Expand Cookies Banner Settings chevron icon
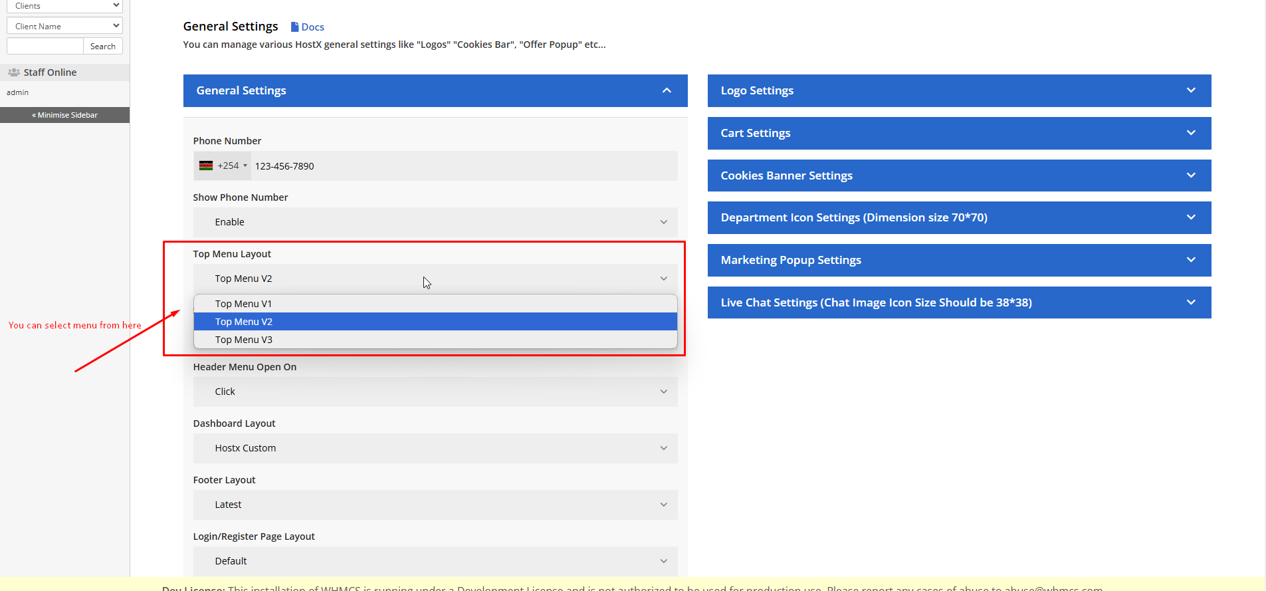 point(1190,176)
